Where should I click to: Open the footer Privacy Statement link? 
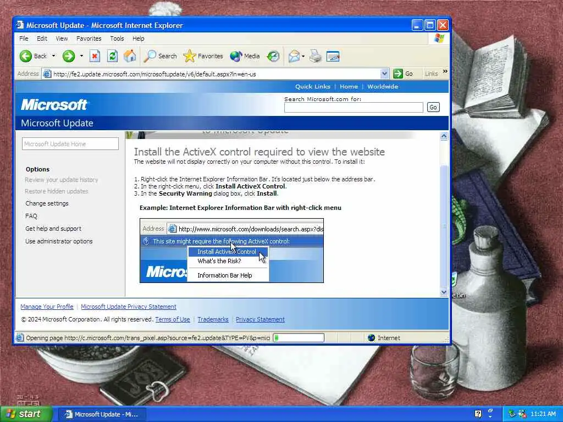[260, 319]
